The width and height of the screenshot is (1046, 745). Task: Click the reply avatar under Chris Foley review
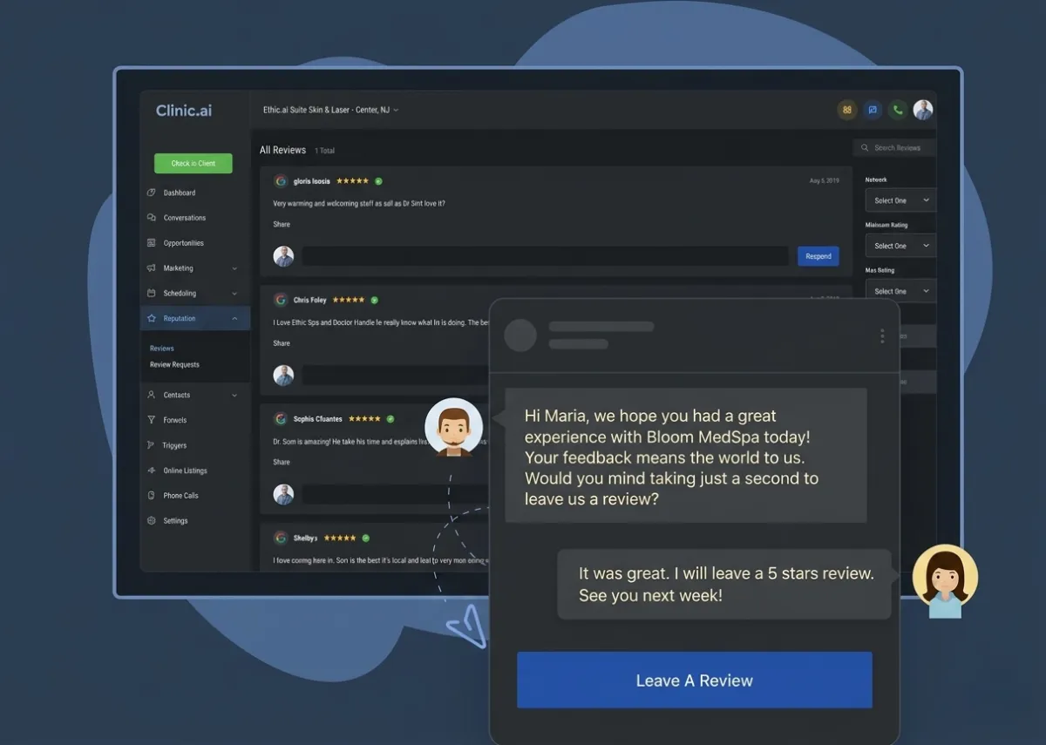click(283, 376)
